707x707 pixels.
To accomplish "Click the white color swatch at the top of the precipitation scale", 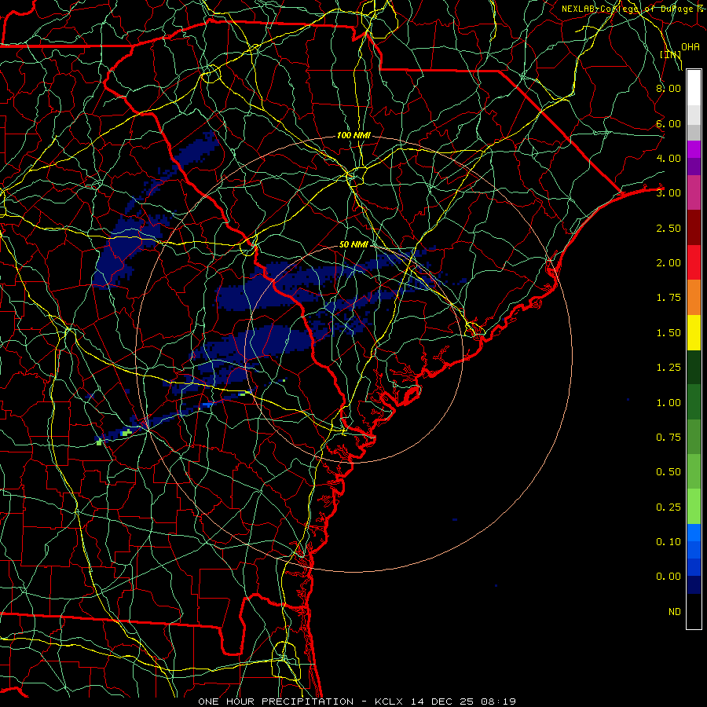I will click(x=694, y=88).
